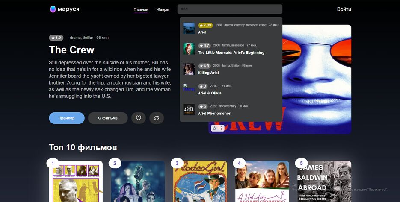Click The Little Mermaid result thumbnail
The width and height of the screenshot is (400, 202).
(189, 49)
